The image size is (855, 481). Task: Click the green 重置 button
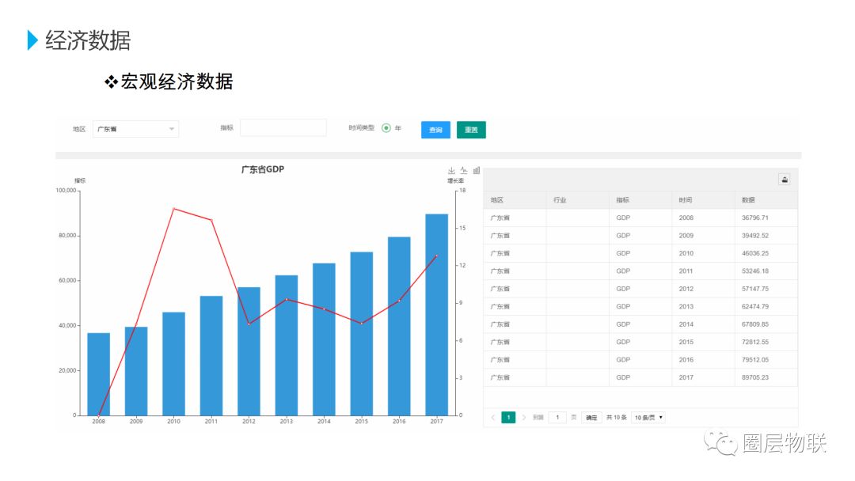pos(471,130)
